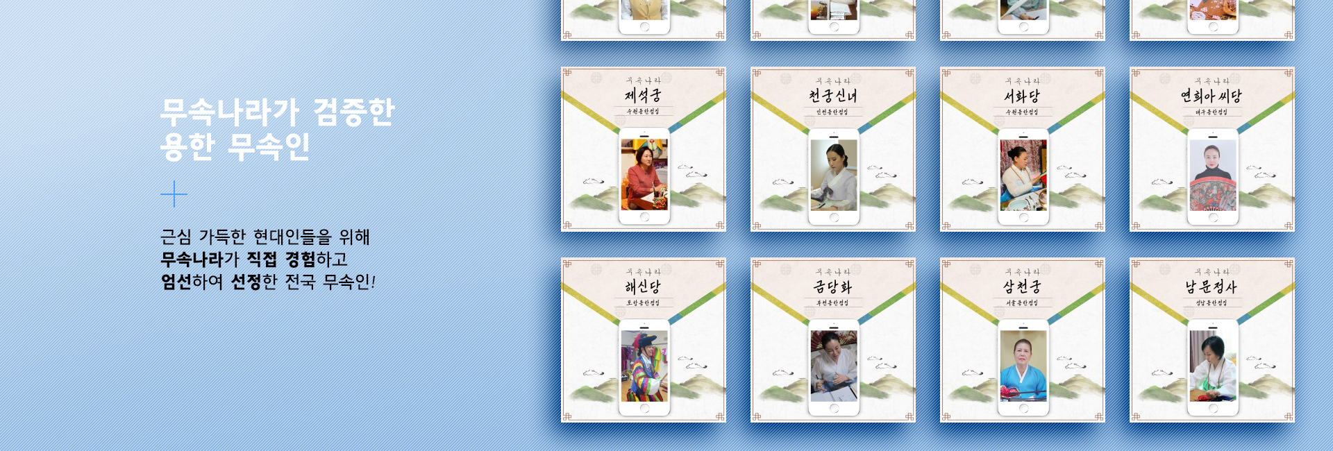The width and height of the screenshot is (1333, 451).
Task: Click the heading 무속나라가 검증한 용한 무속인
Action: (278, 129)
